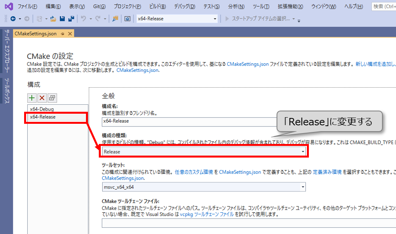Expand the Redo history dropdown arrow
The height and width of the screenshot is (234, 396).
pyautogui.click(x=105, y=19)
